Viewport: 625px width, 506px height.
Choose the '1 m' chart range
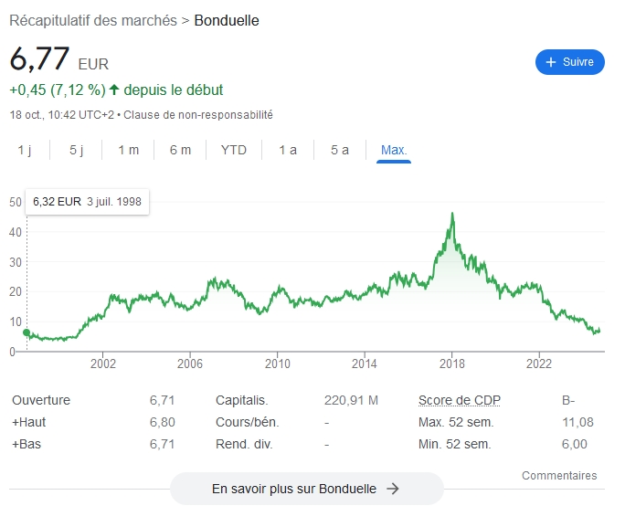click(128, 150)
